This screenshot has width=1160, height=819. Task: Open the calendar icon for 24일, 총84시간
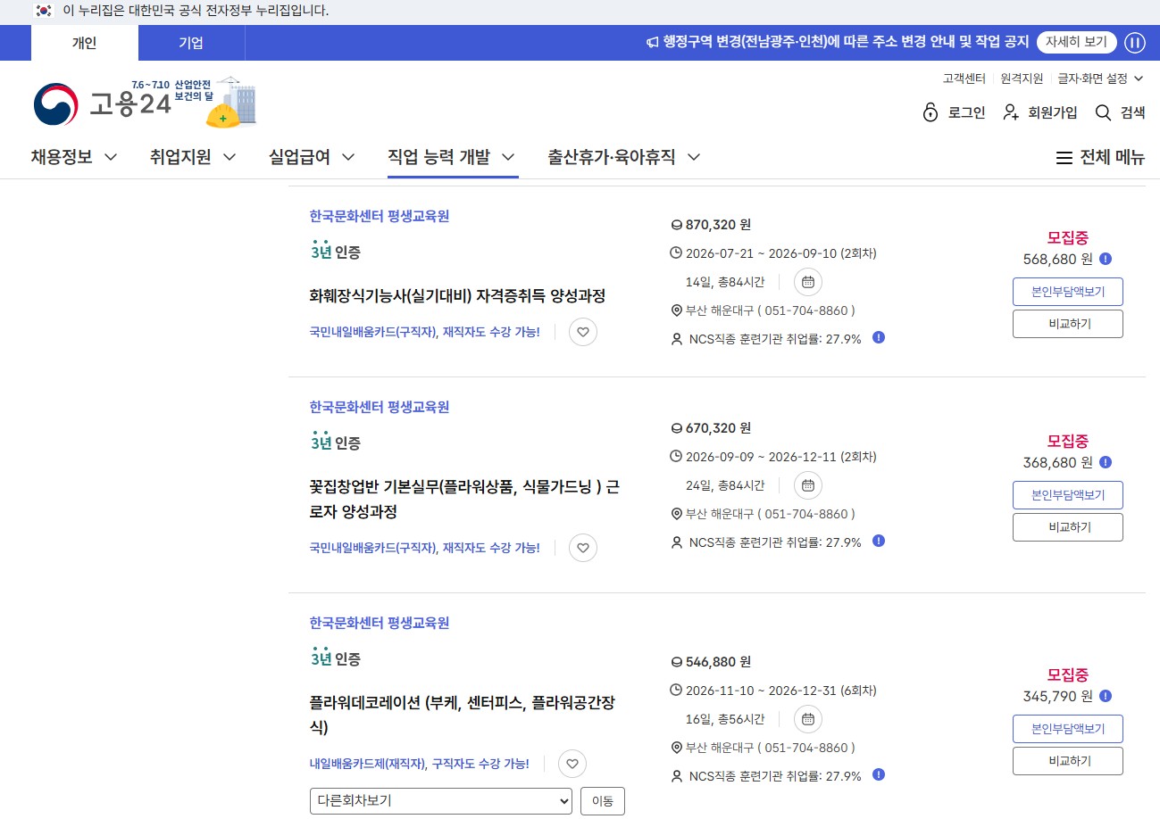pyautogui.click(x=808, y=485)
